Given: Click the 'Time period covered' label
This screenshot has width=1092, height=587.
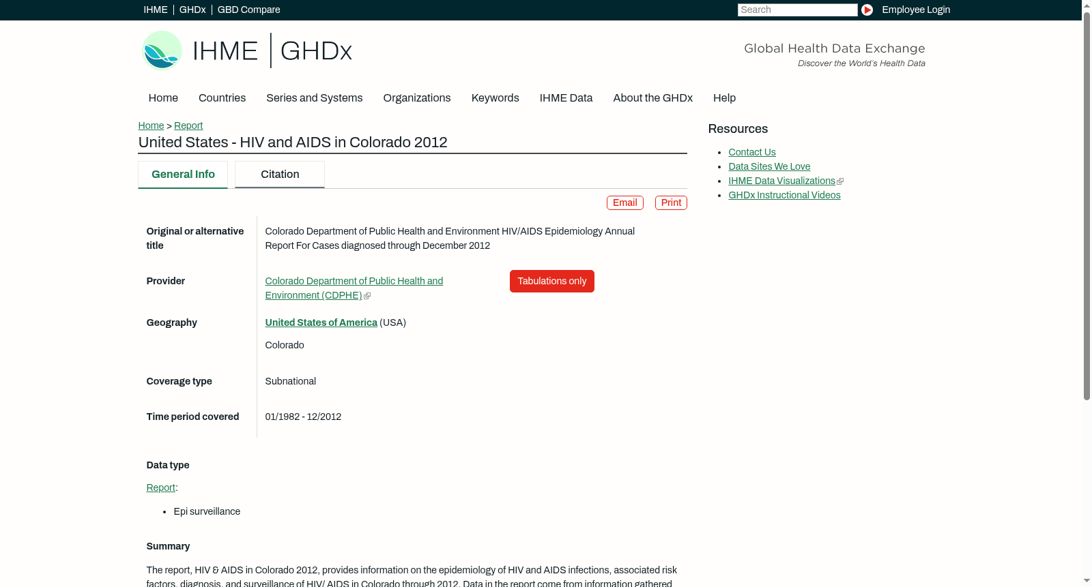Looking at the screenshot, I should click(x=192, y=417).
